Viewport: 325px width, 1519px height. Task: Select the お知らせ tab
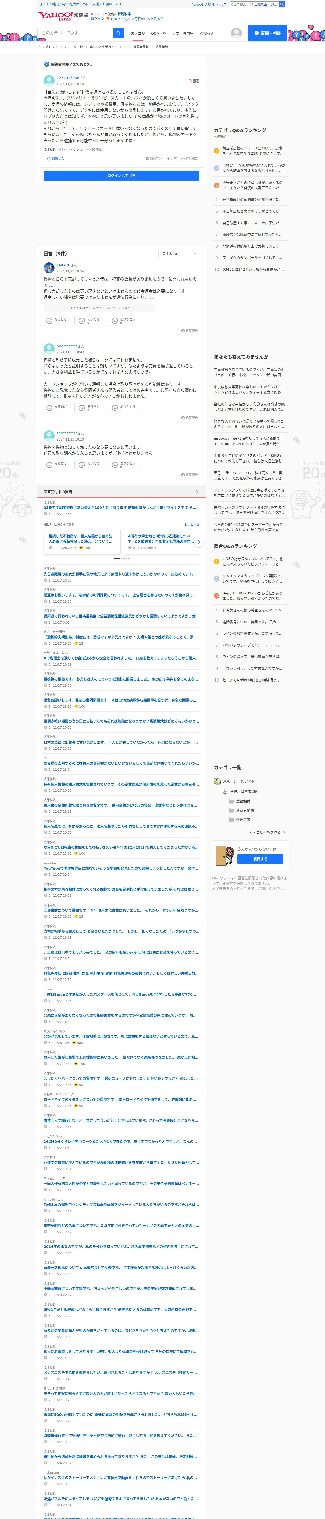coord(207,34)
